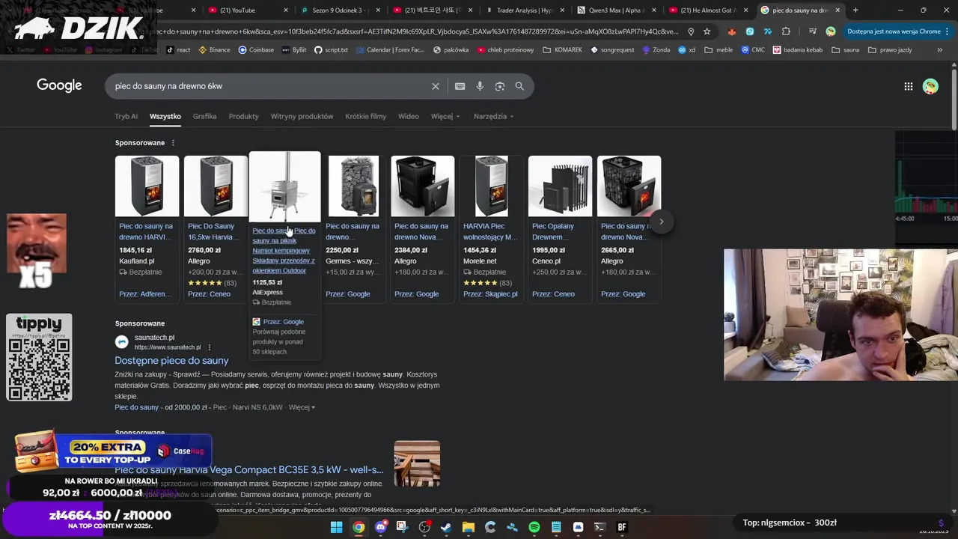Open the Google apps grid
This screenshot has width=958, height=539.
click(x=908, y=86)
